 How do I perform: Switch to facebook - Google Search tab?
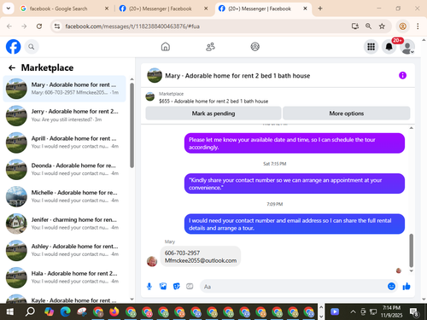pos(64,9)
